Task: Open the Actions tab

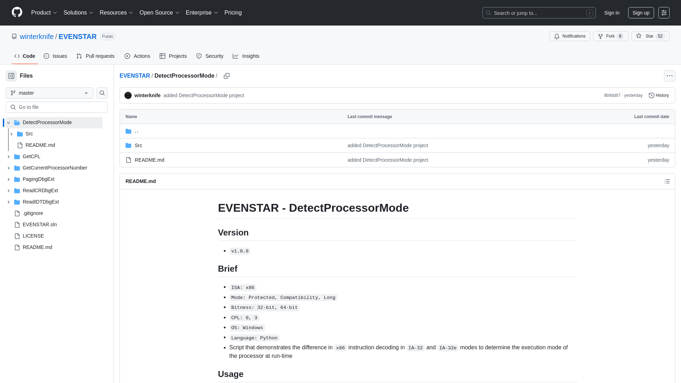Action: click(137, 56)
